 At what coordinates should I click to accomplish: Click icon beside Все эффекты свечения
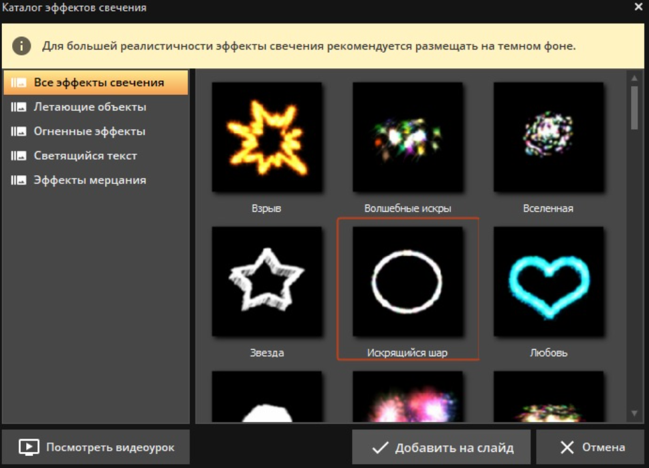coord(19,83)
